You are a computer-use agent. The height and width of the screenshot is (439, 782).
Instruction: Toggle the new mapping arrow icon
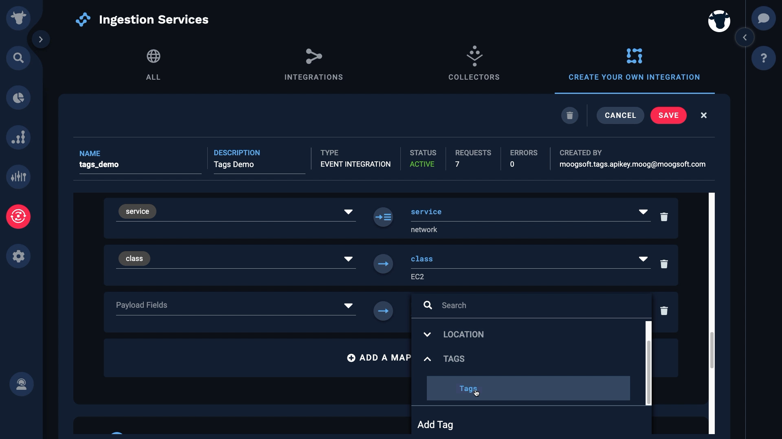pyautogui.click(x=383, y=311)
